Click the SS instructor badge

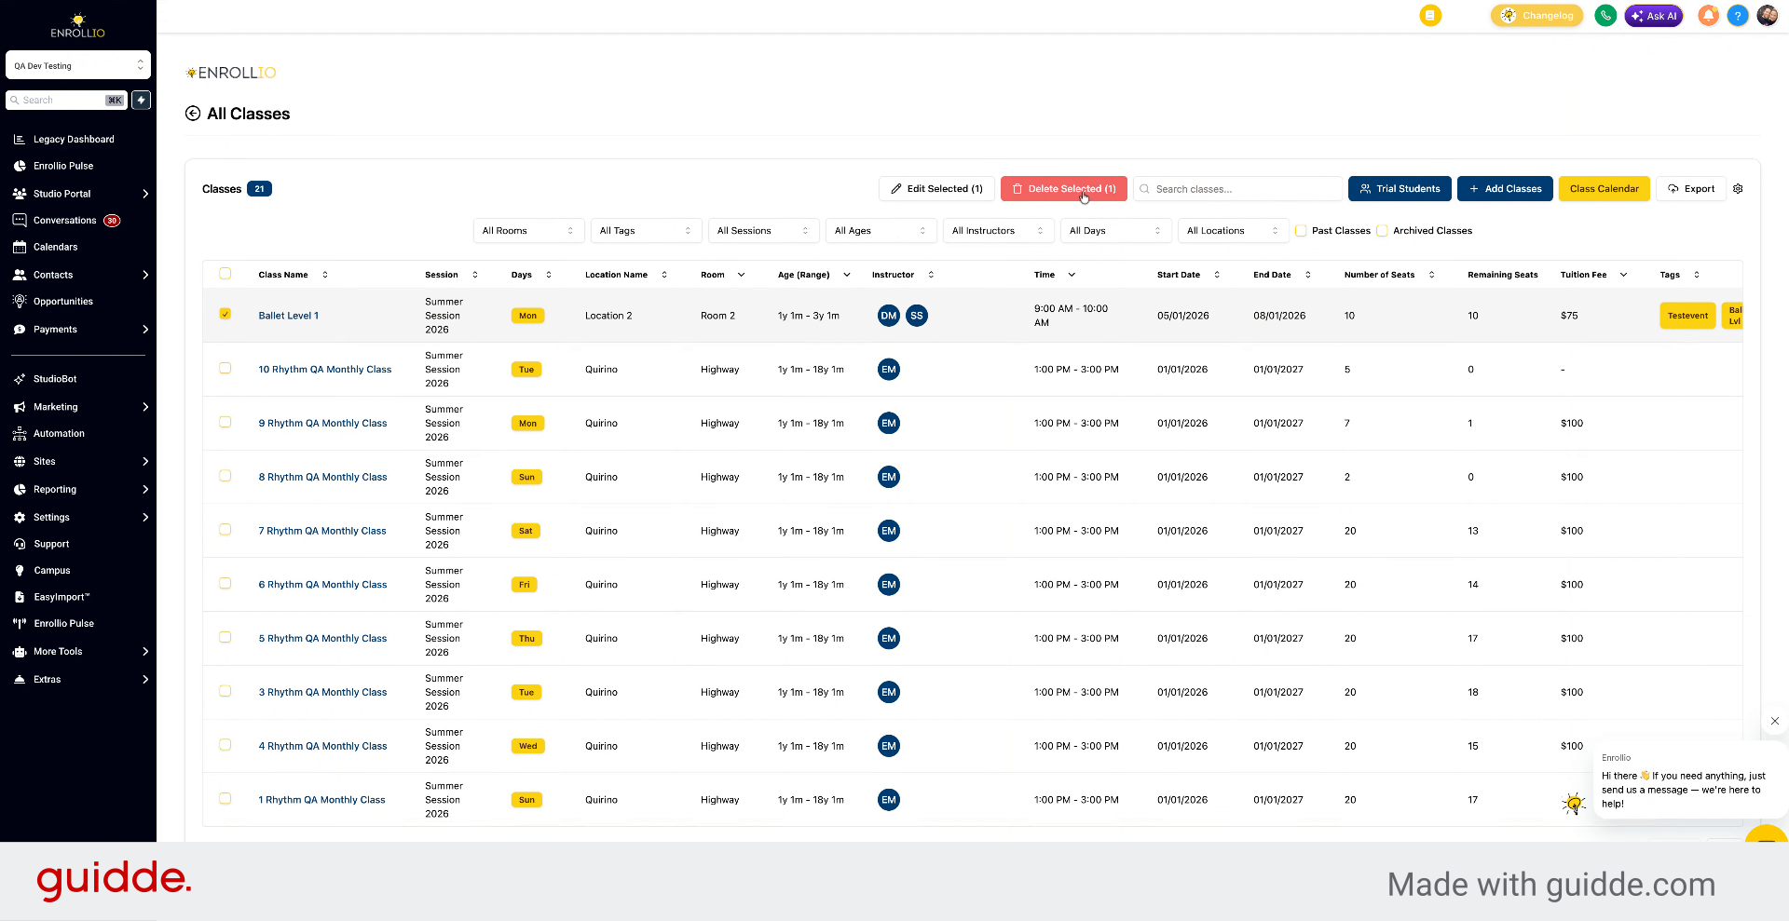(x=917, y=316)
